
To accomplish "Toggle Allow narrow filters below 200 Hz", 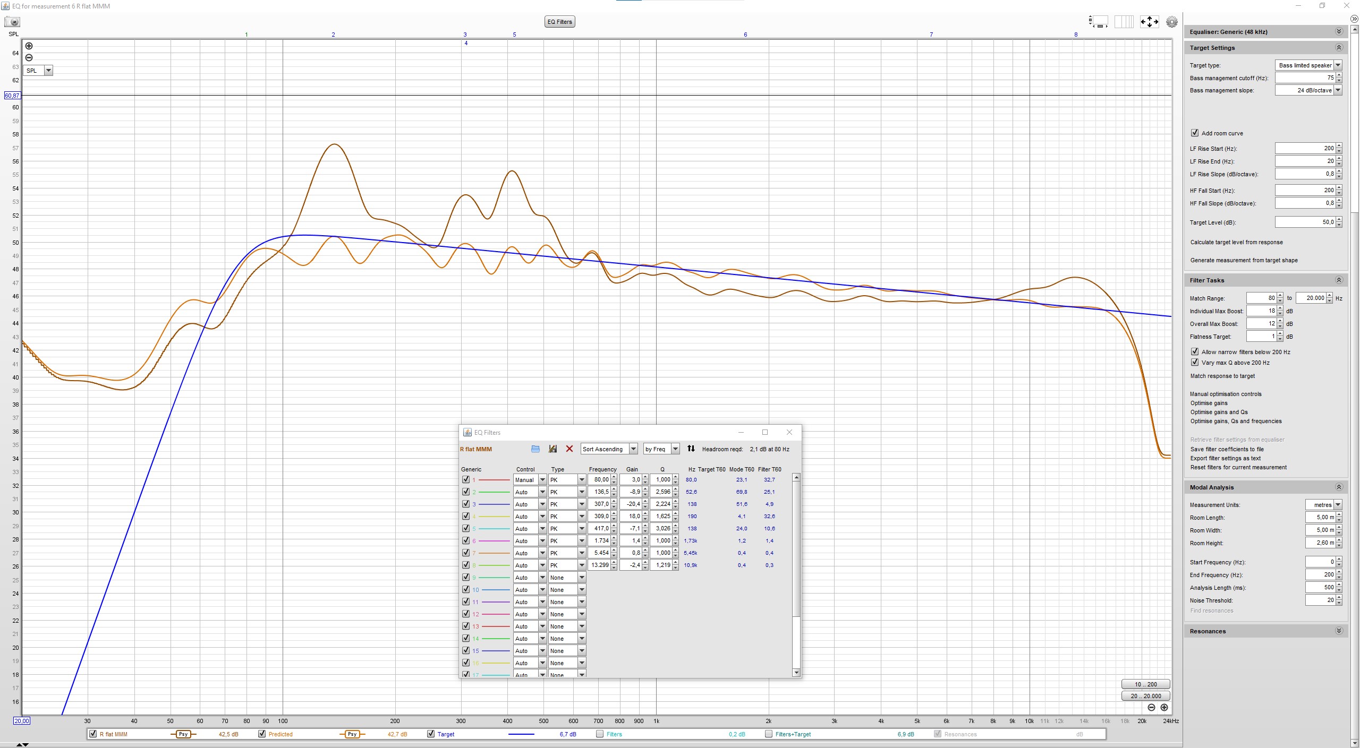I will [x=1195, y=351].
